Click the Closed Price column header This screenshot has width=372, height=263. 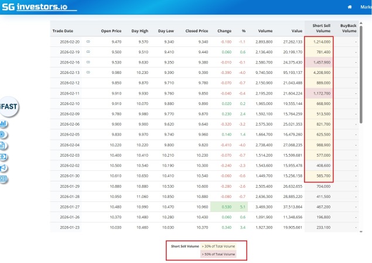(197, 31)
